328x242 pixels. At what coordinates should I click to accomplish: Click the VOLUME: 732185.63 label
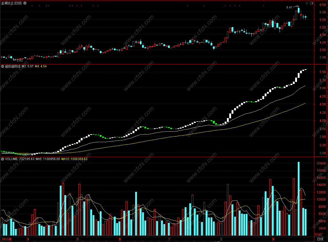[x=20, y=159]
